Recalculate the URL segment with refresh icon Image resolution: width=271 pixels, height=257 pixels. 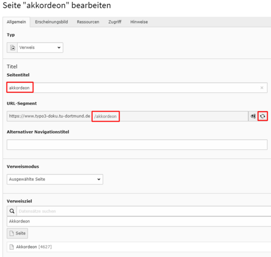point(262,116)
